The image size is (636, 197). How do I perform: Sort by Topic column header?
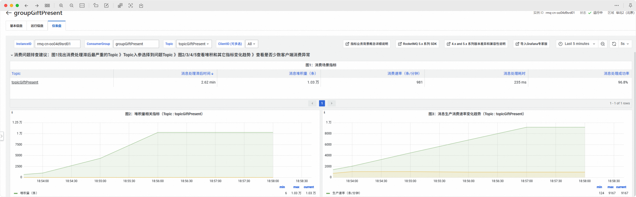point(16,74)
